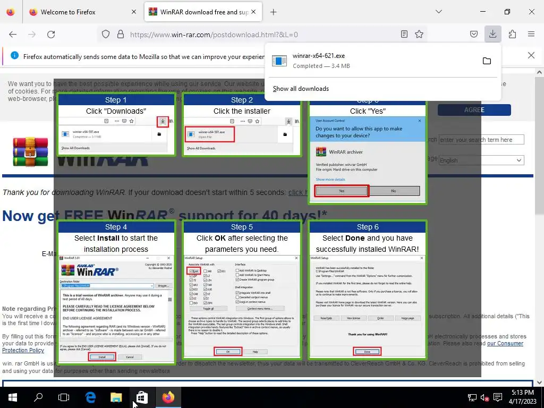Open Microsoft Store from taskbar
The image size is (544, 408).
142,397
